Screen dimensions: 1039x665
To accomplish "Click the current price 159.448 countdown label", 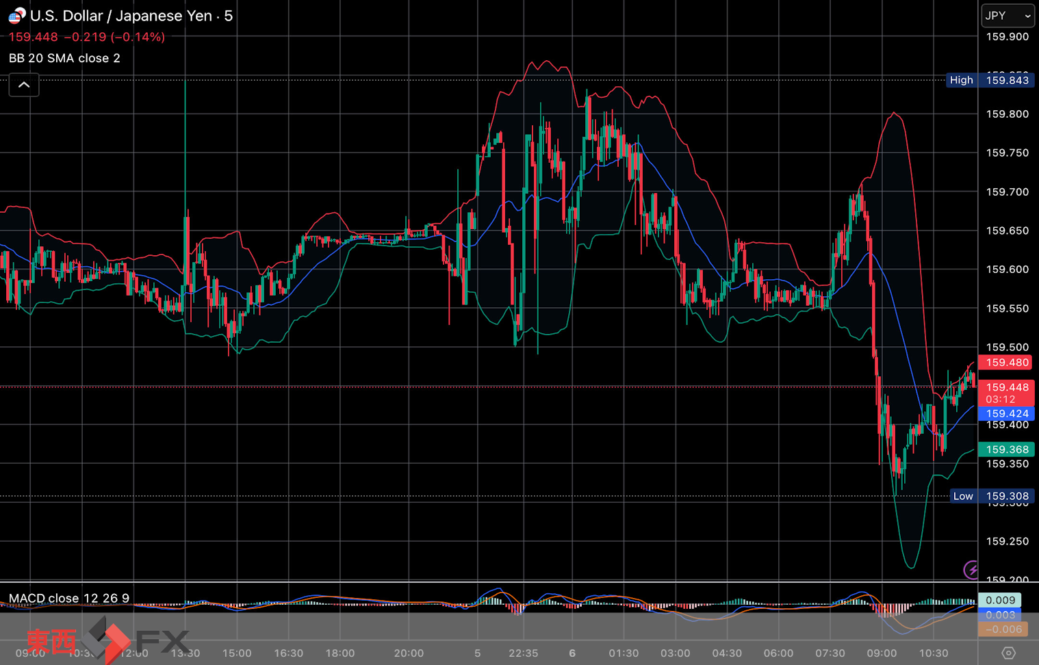I will coord(1006,393).
